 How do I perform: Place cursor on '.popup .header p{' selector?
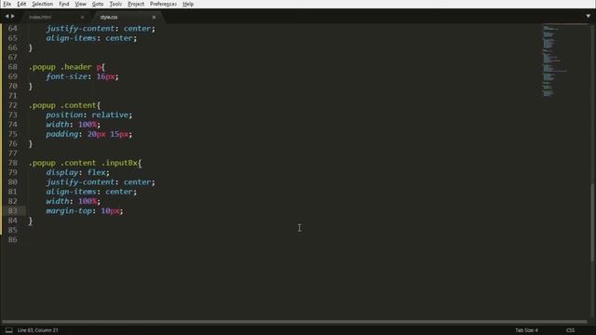click(x=67, y=67)
